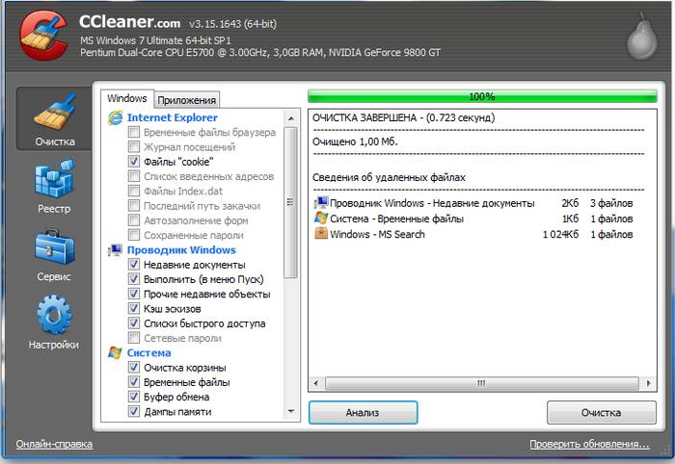The width and height of the screenshot is (675, 464).
Task: Click the cleaning options list scrollbar
Action: (291, 193)
